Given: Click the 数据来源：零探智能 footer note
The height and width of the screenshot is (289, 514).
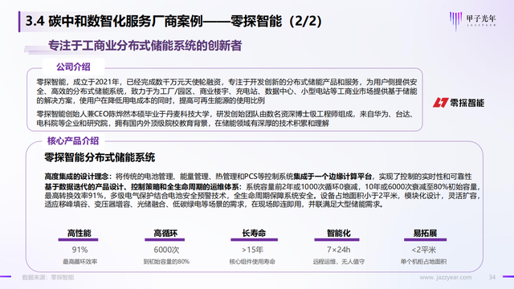Looking at the screenshot, I should pyautogui.click(x=48, y=277).
